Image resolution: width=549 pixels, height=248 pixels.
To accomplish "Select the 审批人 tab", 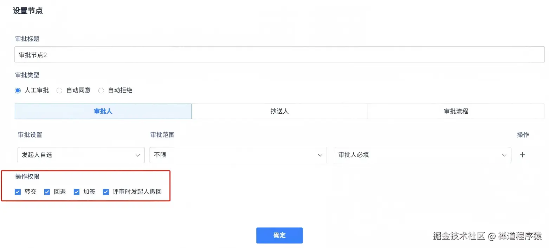I will (x=103, y=111).
